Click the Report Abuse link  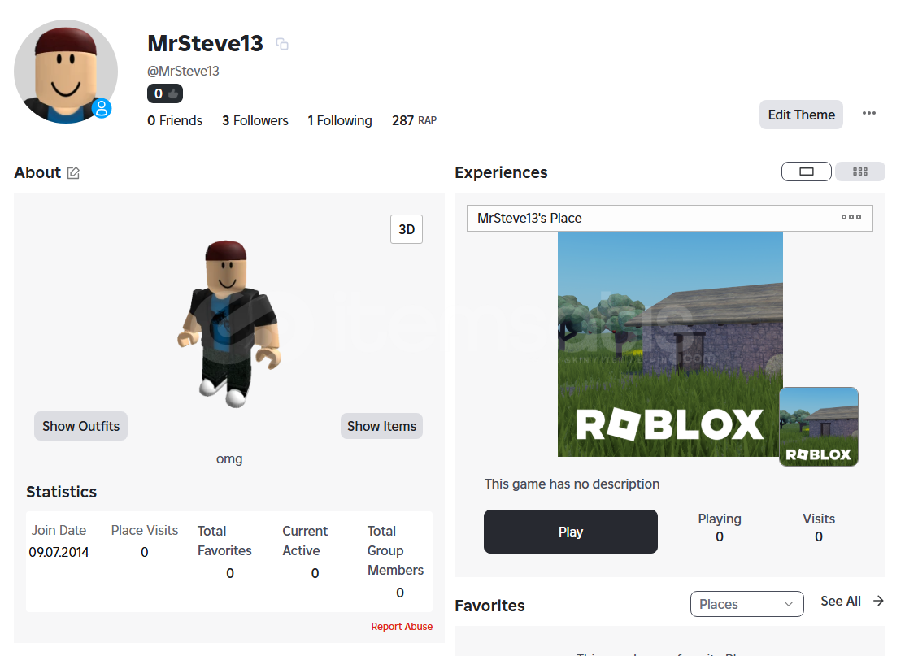(x=402, y=627)
